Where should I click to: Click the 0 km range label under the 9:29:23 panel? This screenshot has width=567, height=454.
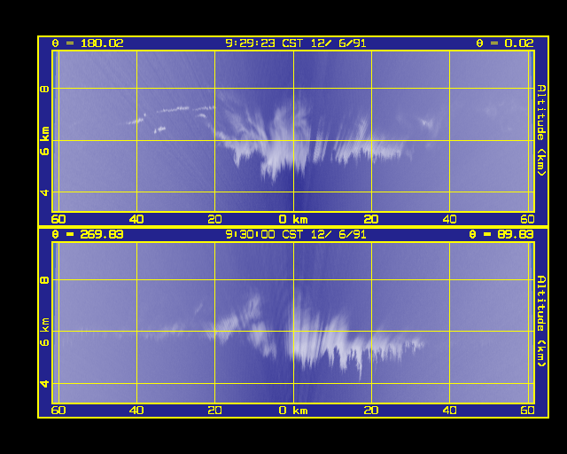[x=293, y=219]
